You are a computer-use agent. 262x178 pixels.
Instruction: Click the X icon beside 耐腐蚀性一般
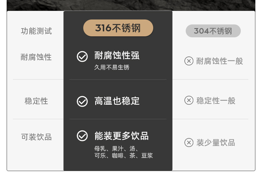pos(189,61)
